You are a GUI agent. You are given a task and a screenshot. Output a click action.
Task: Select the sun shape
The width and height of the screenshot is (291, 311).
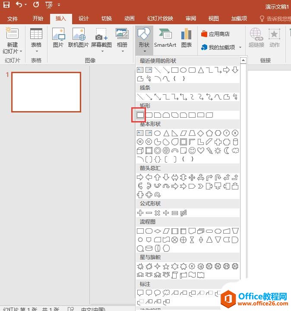pyautogui.click(x=218, y=151)
